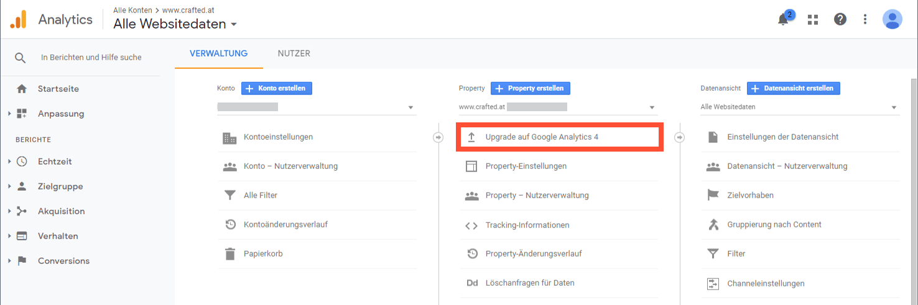Click the Kontoeinstellungen building icon
Screen dimensions: 918x305
click(x=229, y=137)
